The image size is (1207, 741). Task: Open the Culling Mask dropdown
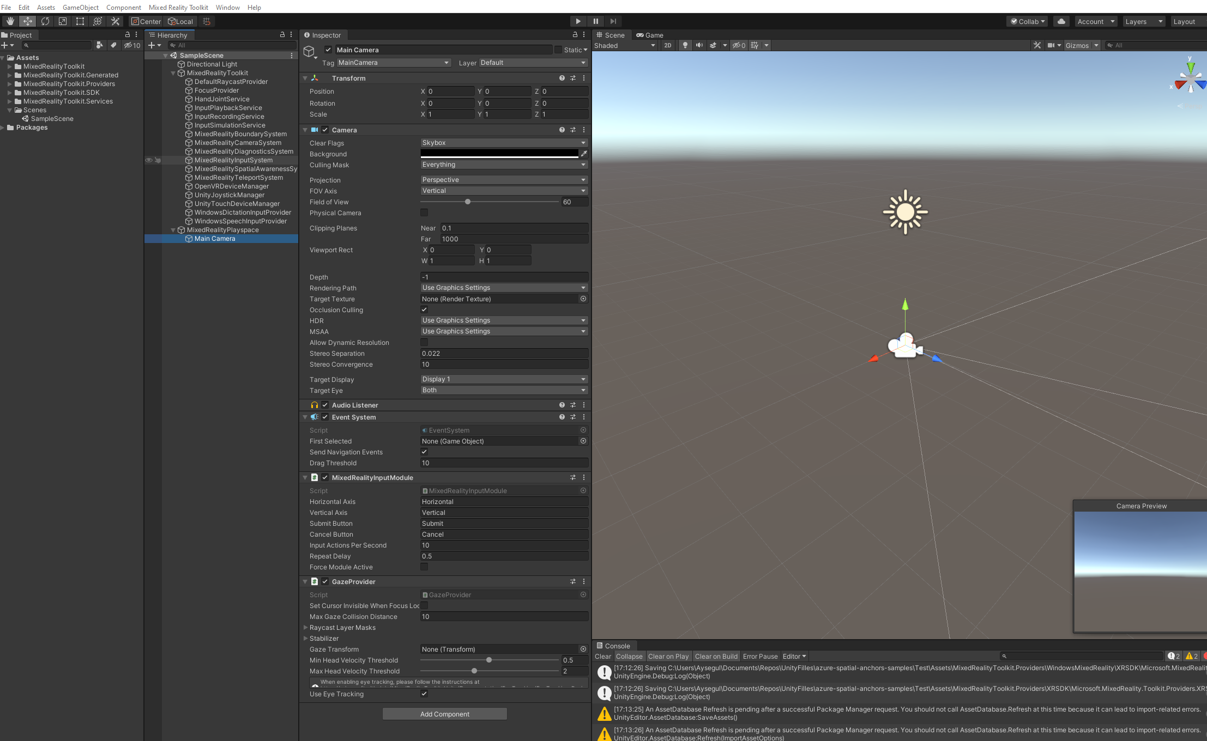pos(504,165)
